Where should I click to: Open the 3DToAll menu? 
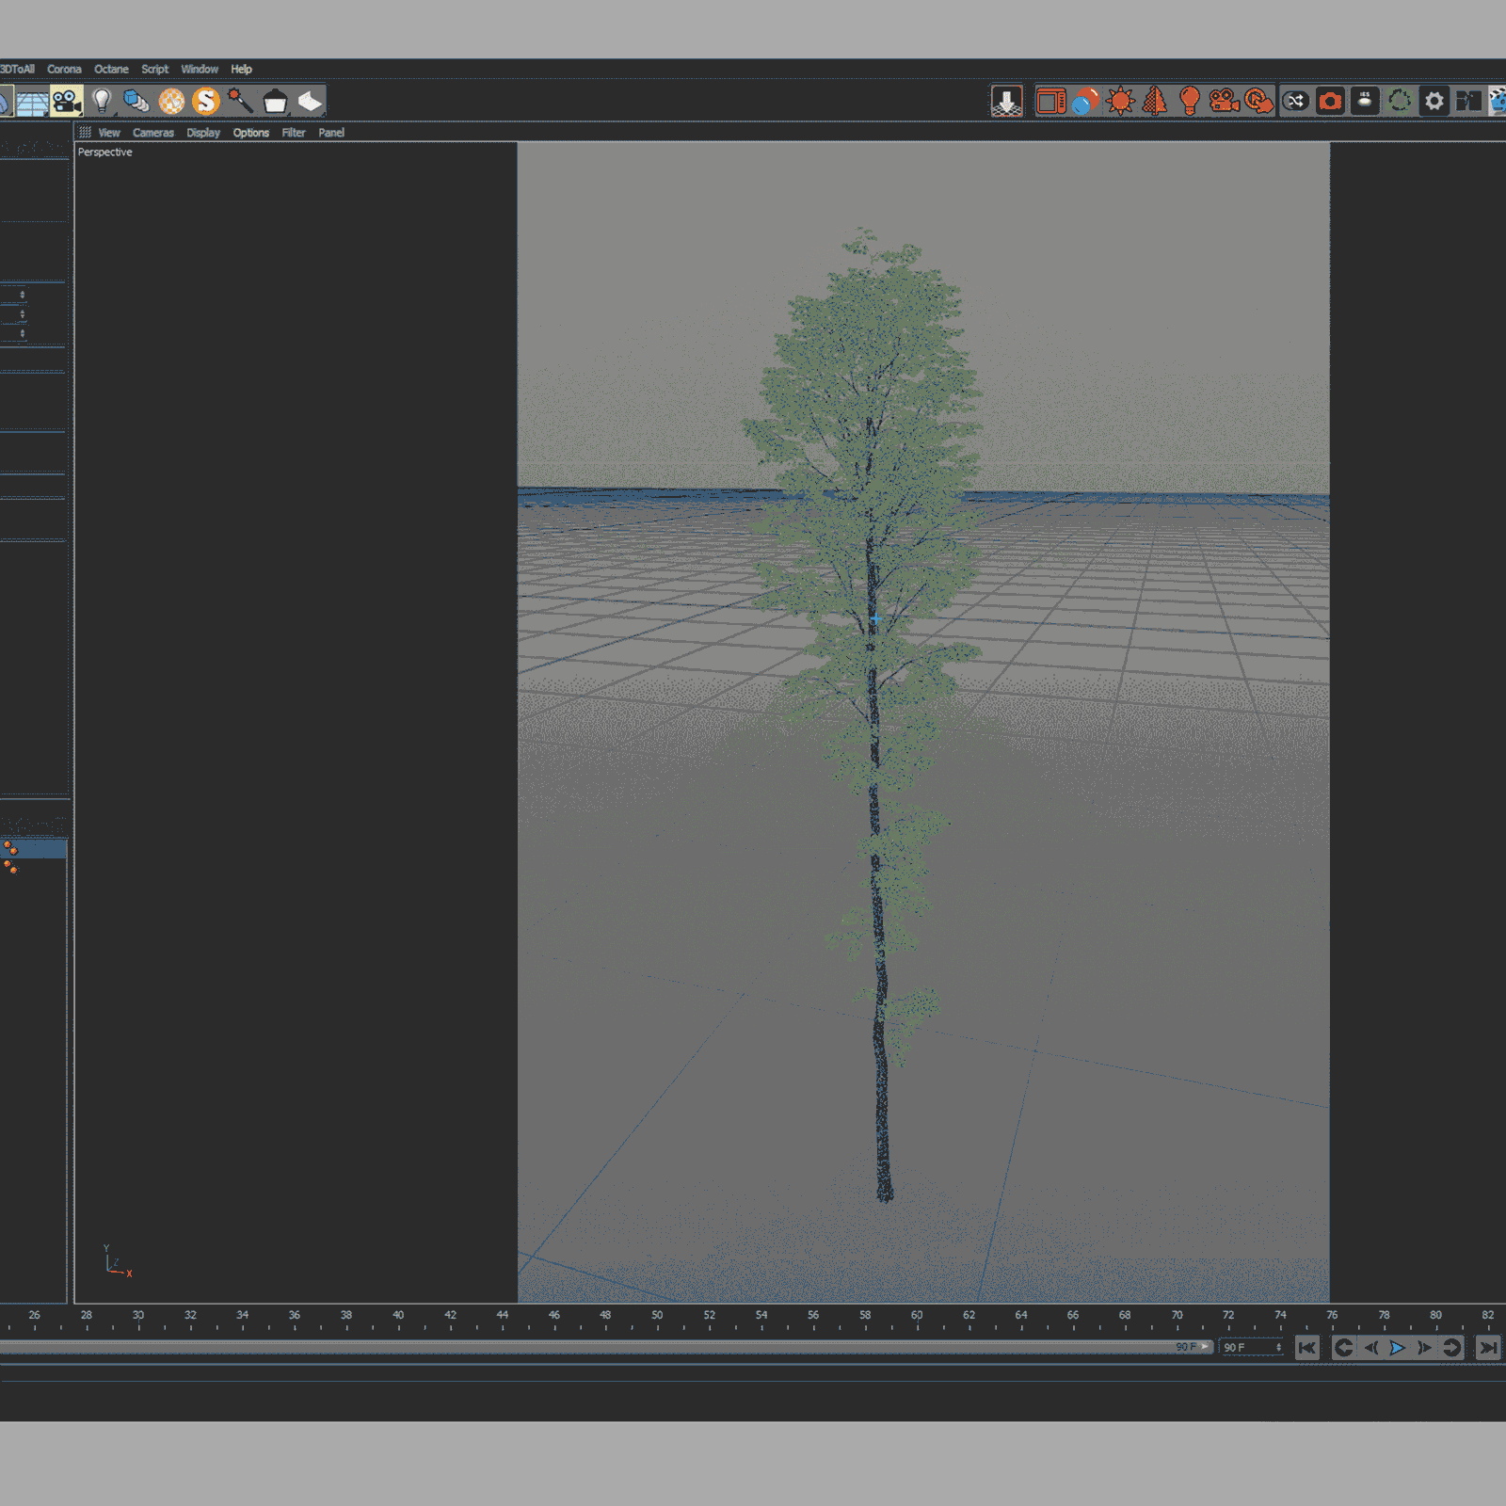17,69
